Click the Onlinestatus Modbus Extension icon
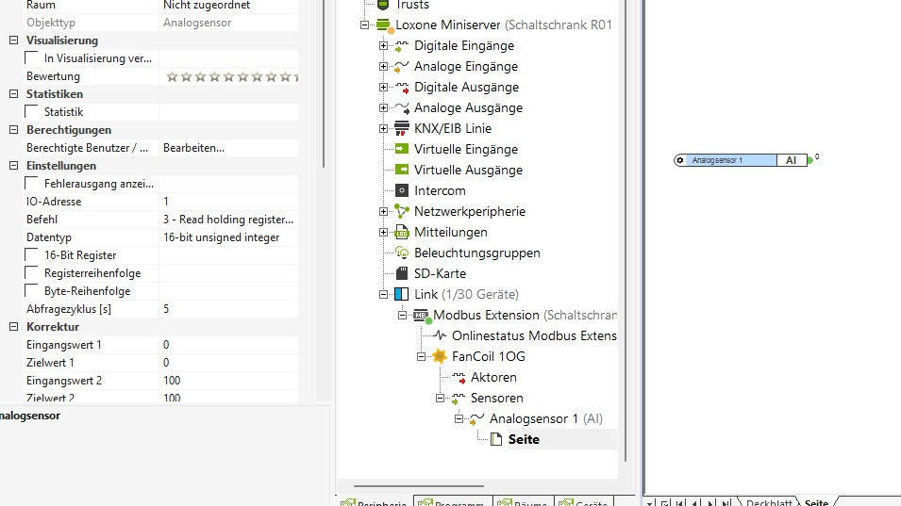901x506 pixels. pyautogui.click(x=441, y=335)
